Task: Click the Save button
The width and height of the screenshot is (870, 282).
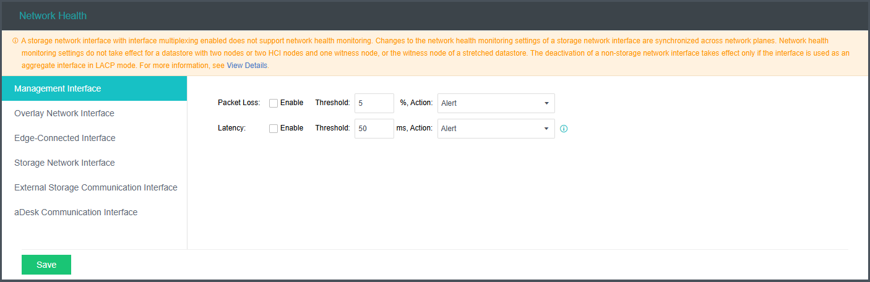Action: [46, 265]
